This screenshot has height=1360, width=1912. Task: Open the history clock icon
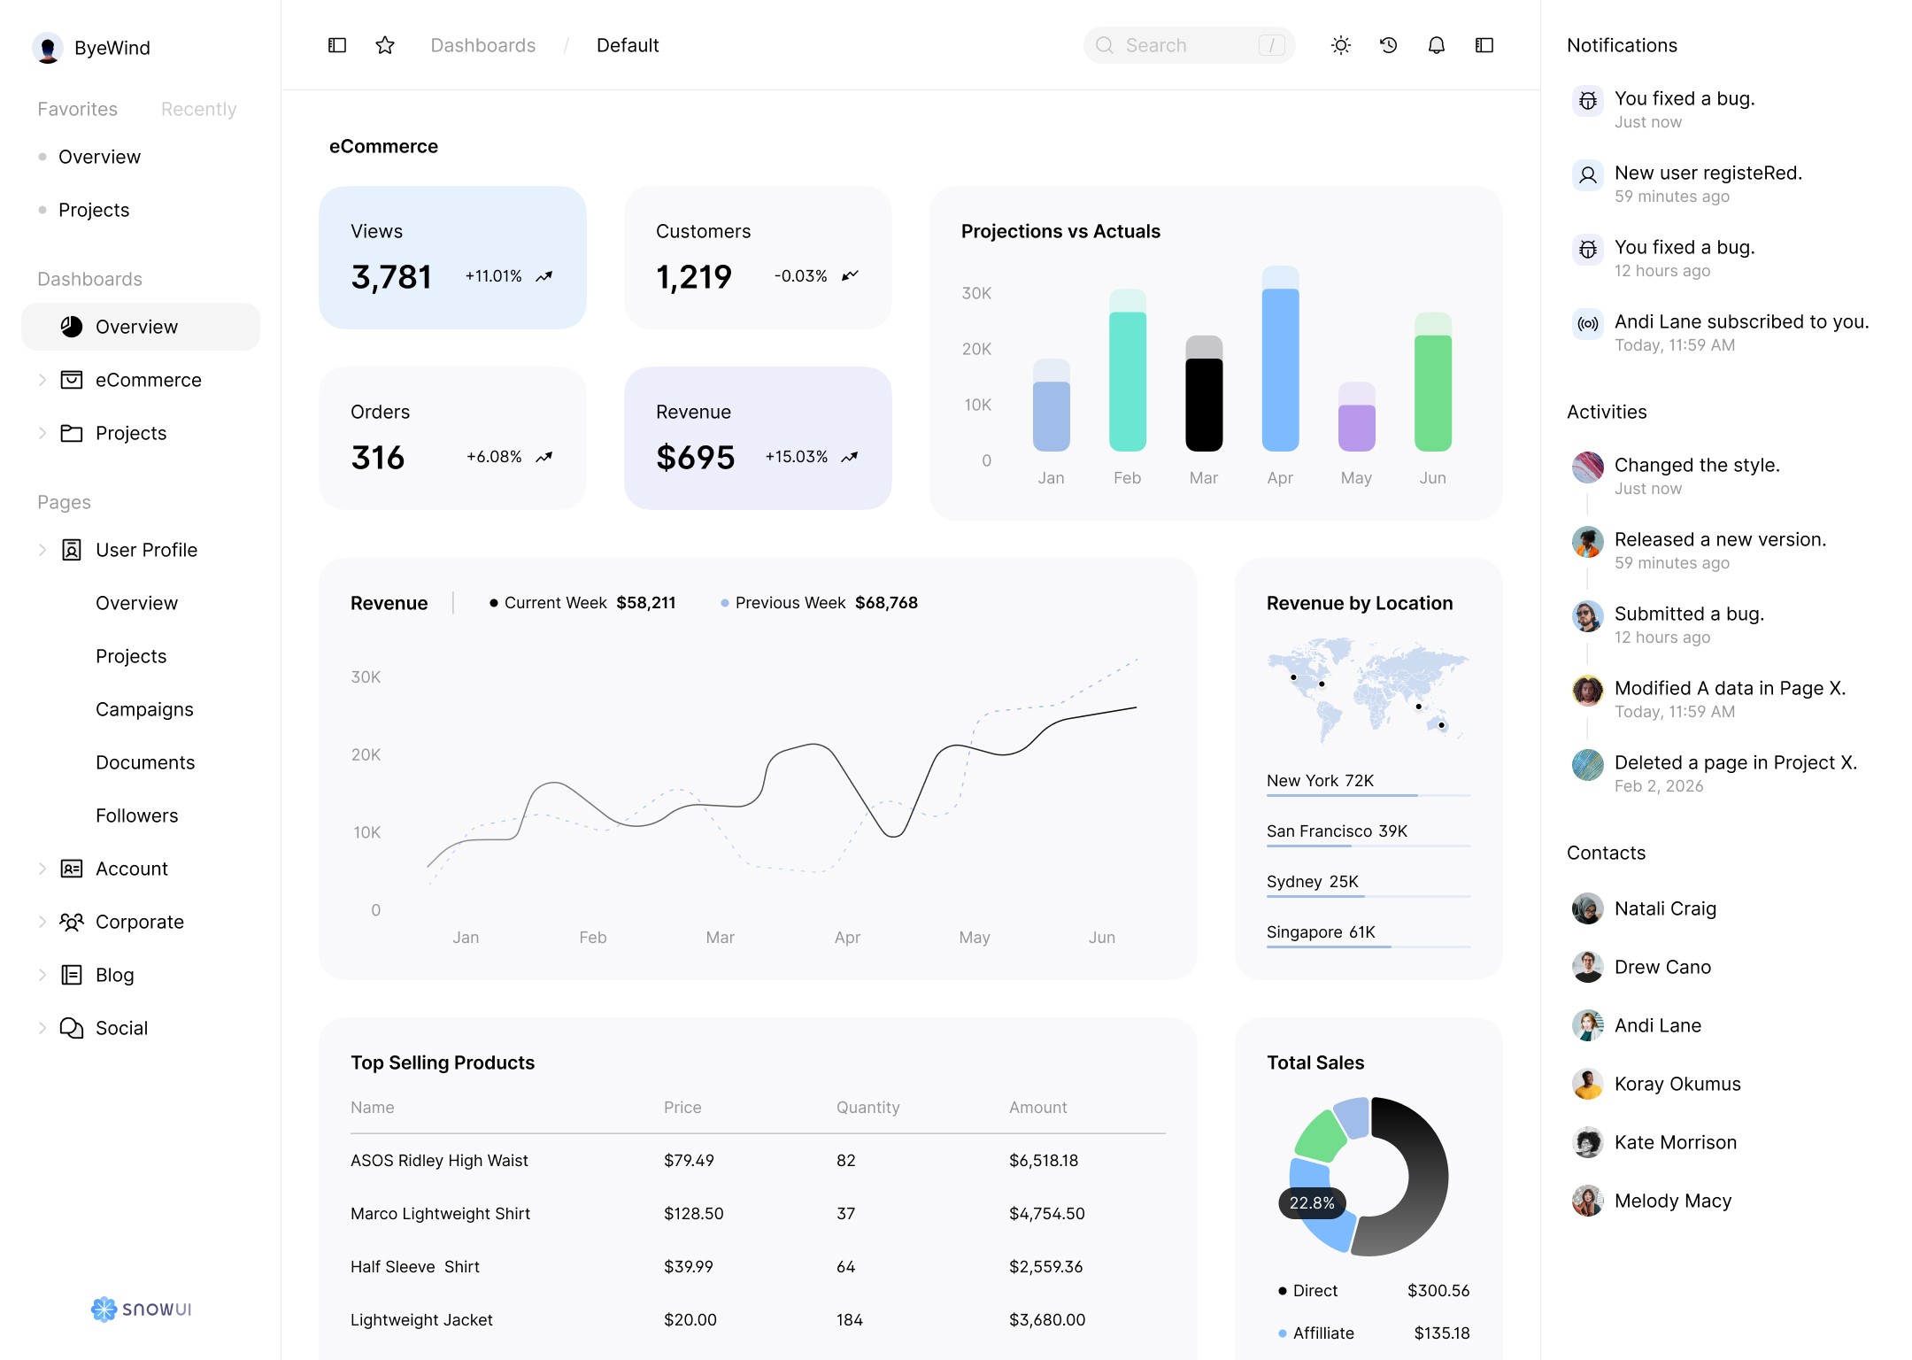[1388, 45]
